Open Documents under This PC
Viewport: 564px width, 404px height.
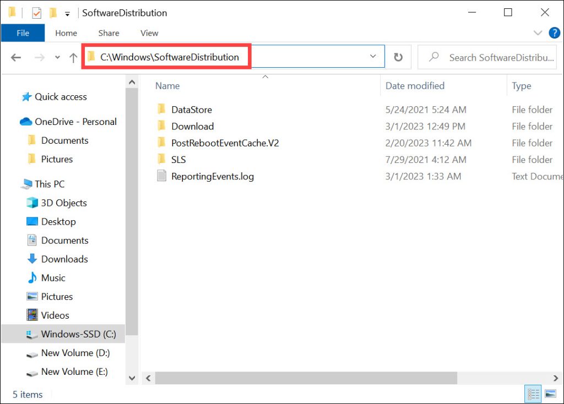coord(65,241)
